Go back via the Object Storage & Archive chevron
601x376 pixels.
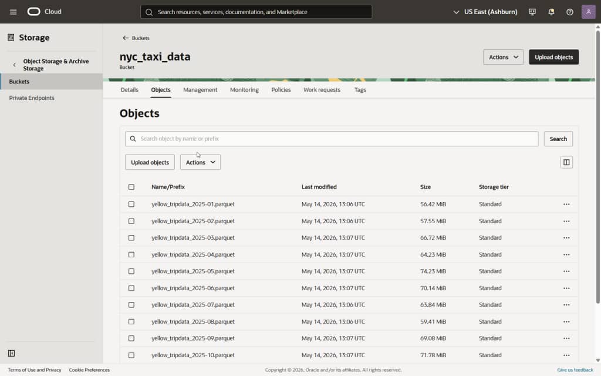coord(14,65)
